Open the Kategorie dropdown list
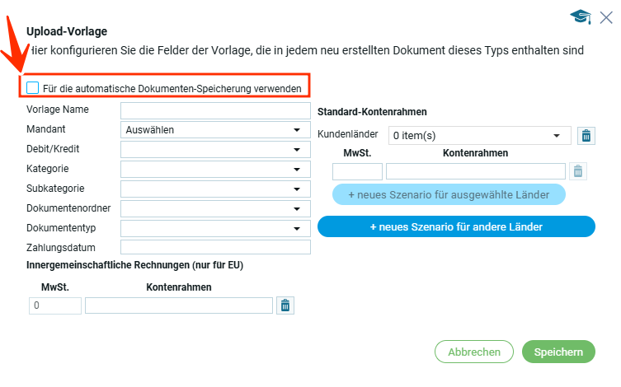Screen dimensions: 621x387 pyautogui.click(x=215, y=170)
